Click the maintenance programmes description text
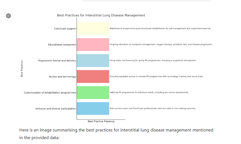The width and height of the screenshot is (241, 144). [x=160, y=28]
